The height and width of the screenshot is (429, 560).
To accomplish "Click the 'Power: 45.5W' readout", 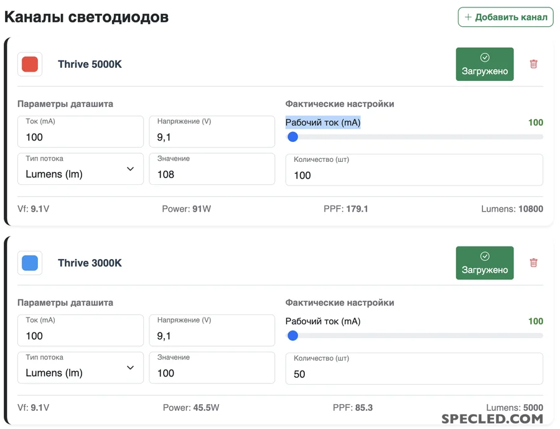I will coord(191,408).
